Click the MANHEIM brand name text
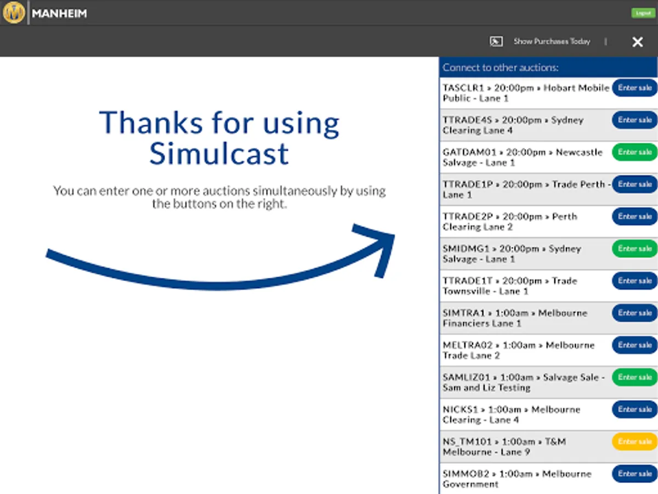The image size is (658, 494). tap(59, 13)
